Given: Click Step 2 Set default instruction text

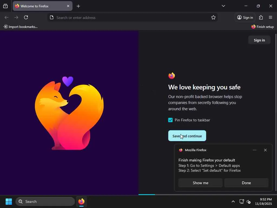Looking at the screenshot, I should [210, 171].
